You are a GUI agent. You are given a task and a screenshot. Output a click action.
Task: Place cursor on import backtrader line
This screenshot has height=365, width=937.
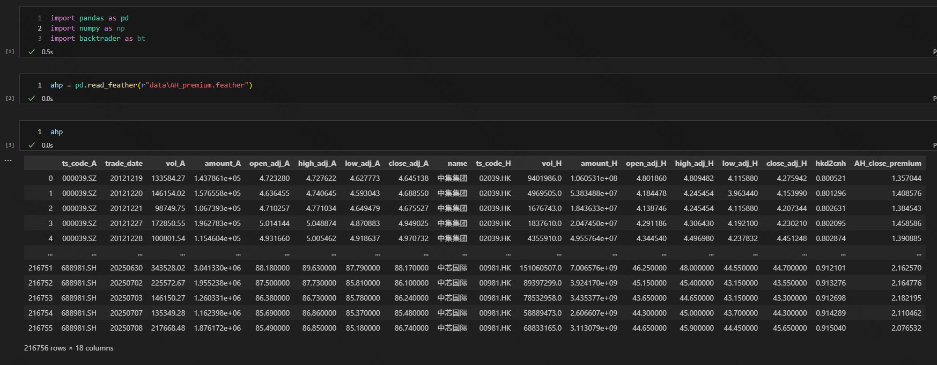[x=98, y=39]
